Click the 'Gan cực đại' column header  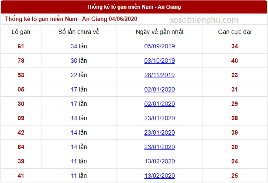(234, 32)
